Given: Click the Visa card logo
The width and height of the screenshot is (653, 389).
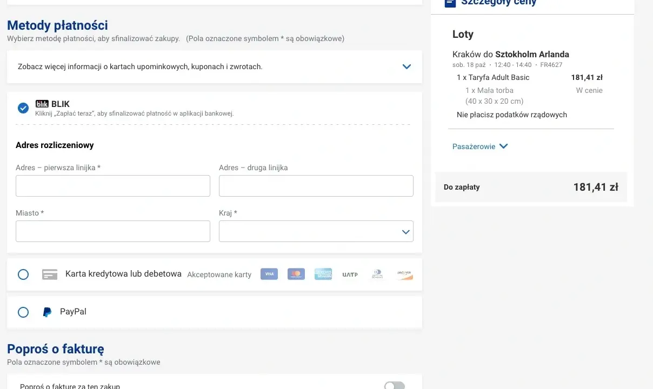Looking at the screenshot, I should coord(269,274).
